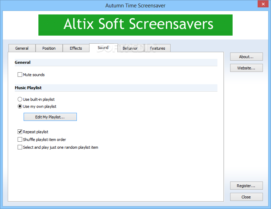Screen dimensions: 271x209
Task: Go to the Effects tab
Action: [x=76, y=48]
